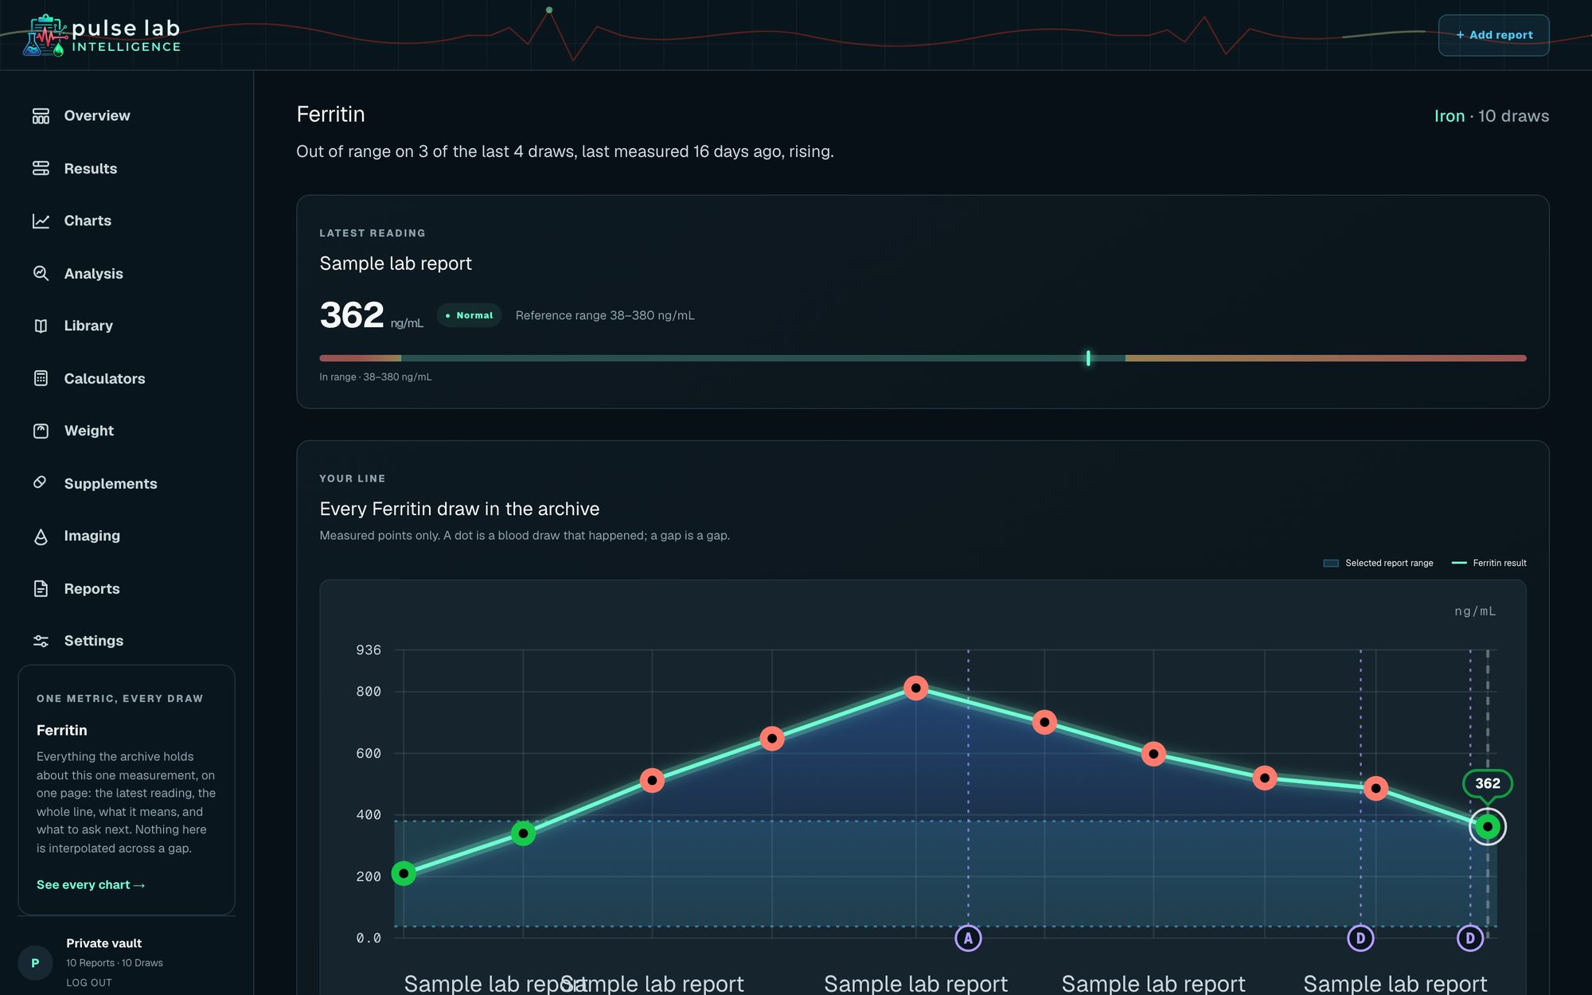Click the Reports document icon
The width and height of the screenshot is (1592, 995).
[41, 588]
